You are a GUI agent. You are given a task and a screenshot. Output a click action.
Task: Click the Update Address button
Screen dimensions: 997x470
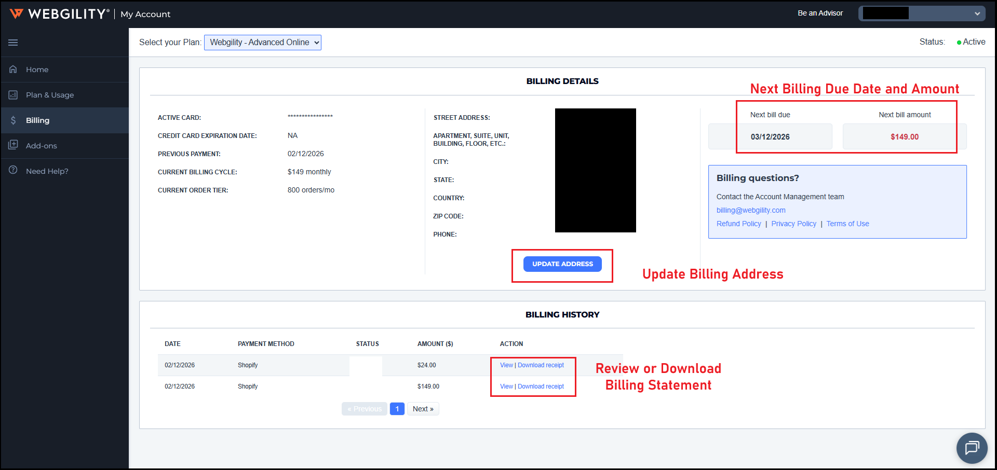tap(562, 264)
